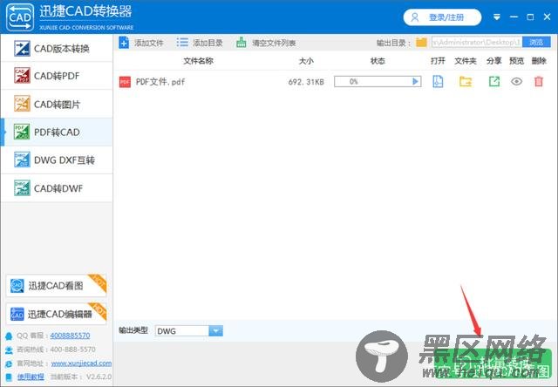
Task: Click the 692.31KB size cell
Action: (306, 82)
